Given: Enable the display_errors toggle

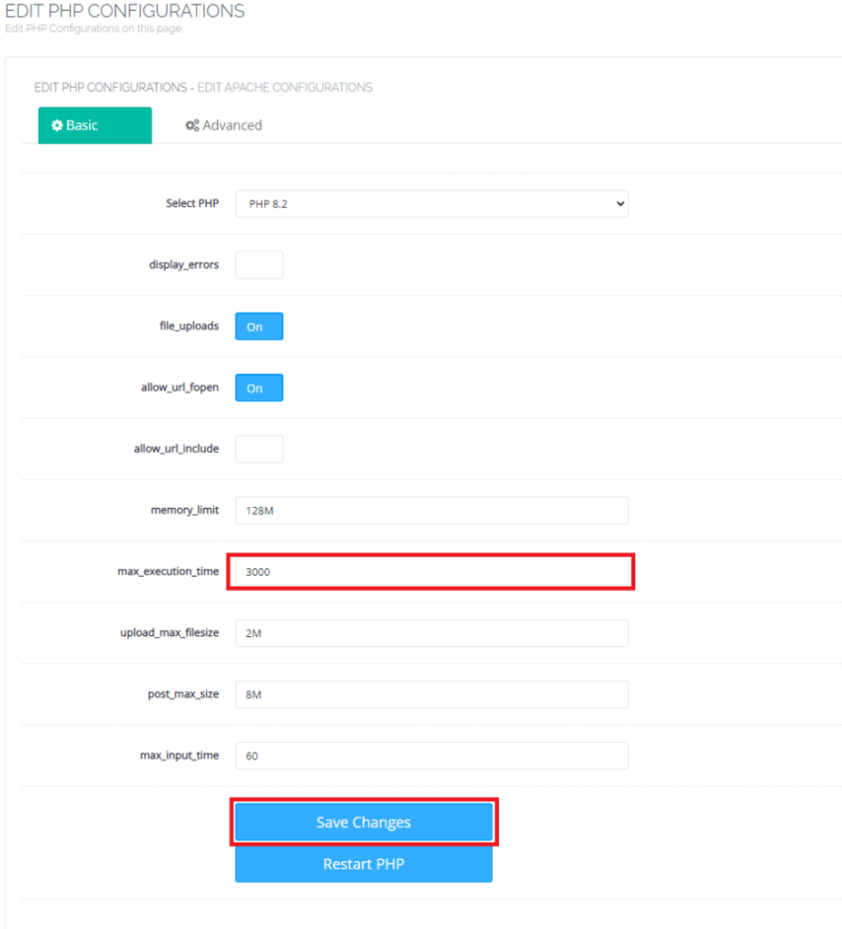Looking at the screenshot, I should pyautogui.click(x=259, y=265).
